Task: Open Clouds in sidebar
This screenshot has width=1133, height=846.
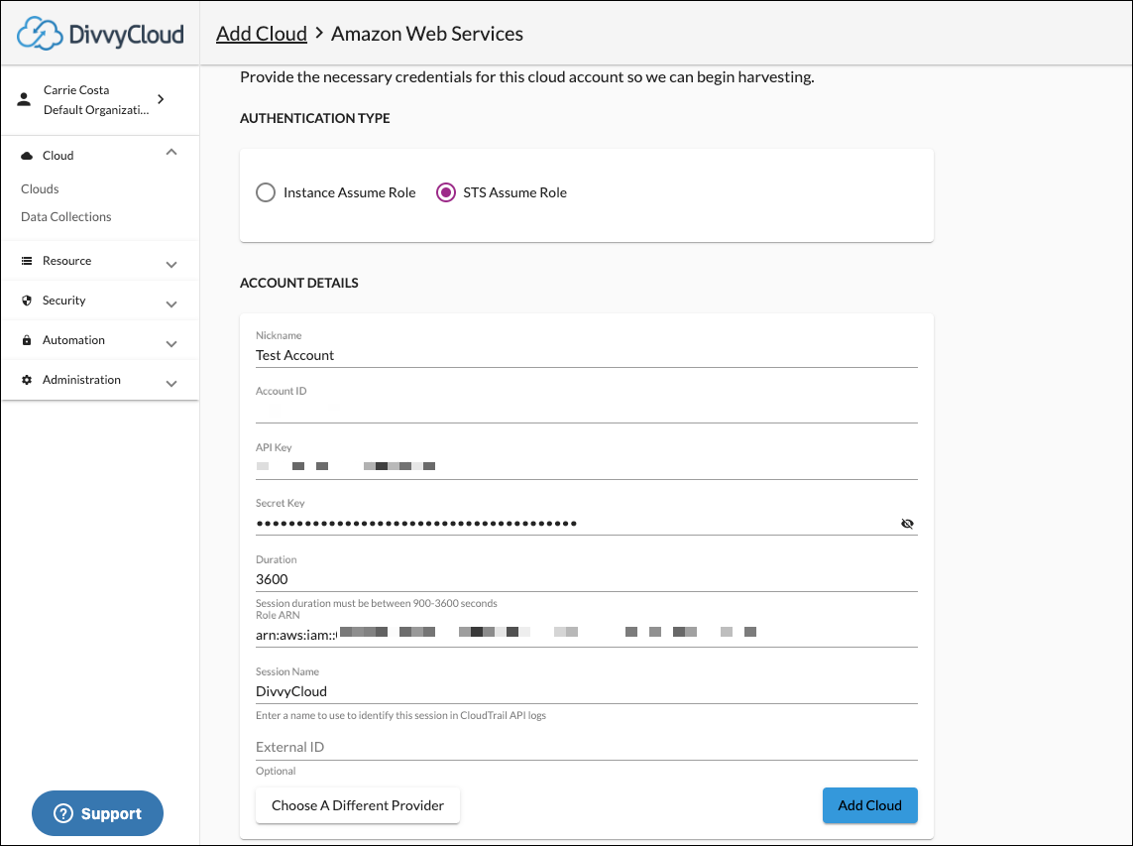Action: pyautogui.click(x=40, y=188)
